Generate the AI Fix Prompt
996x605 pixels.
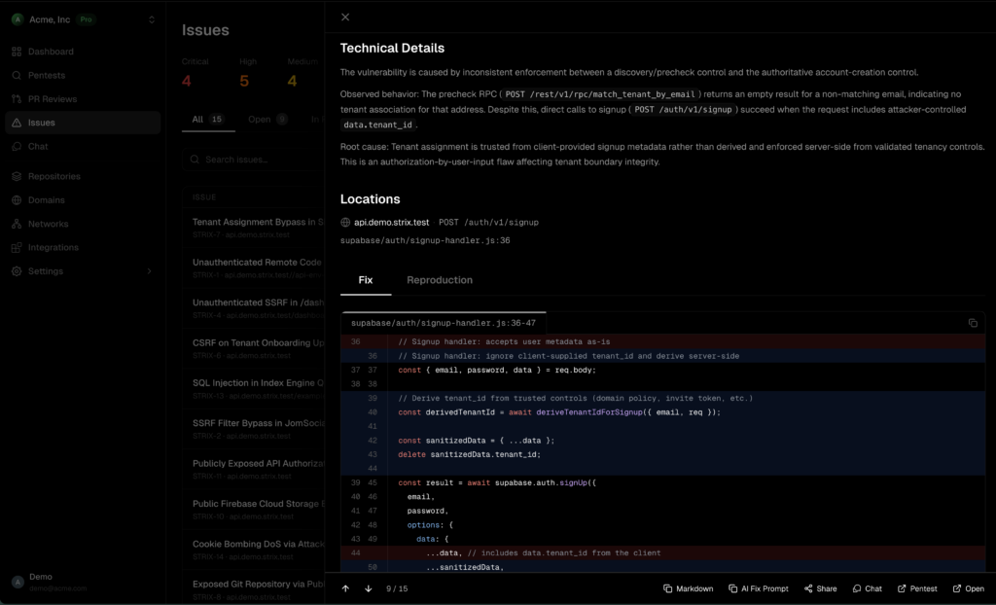[759, 588]
